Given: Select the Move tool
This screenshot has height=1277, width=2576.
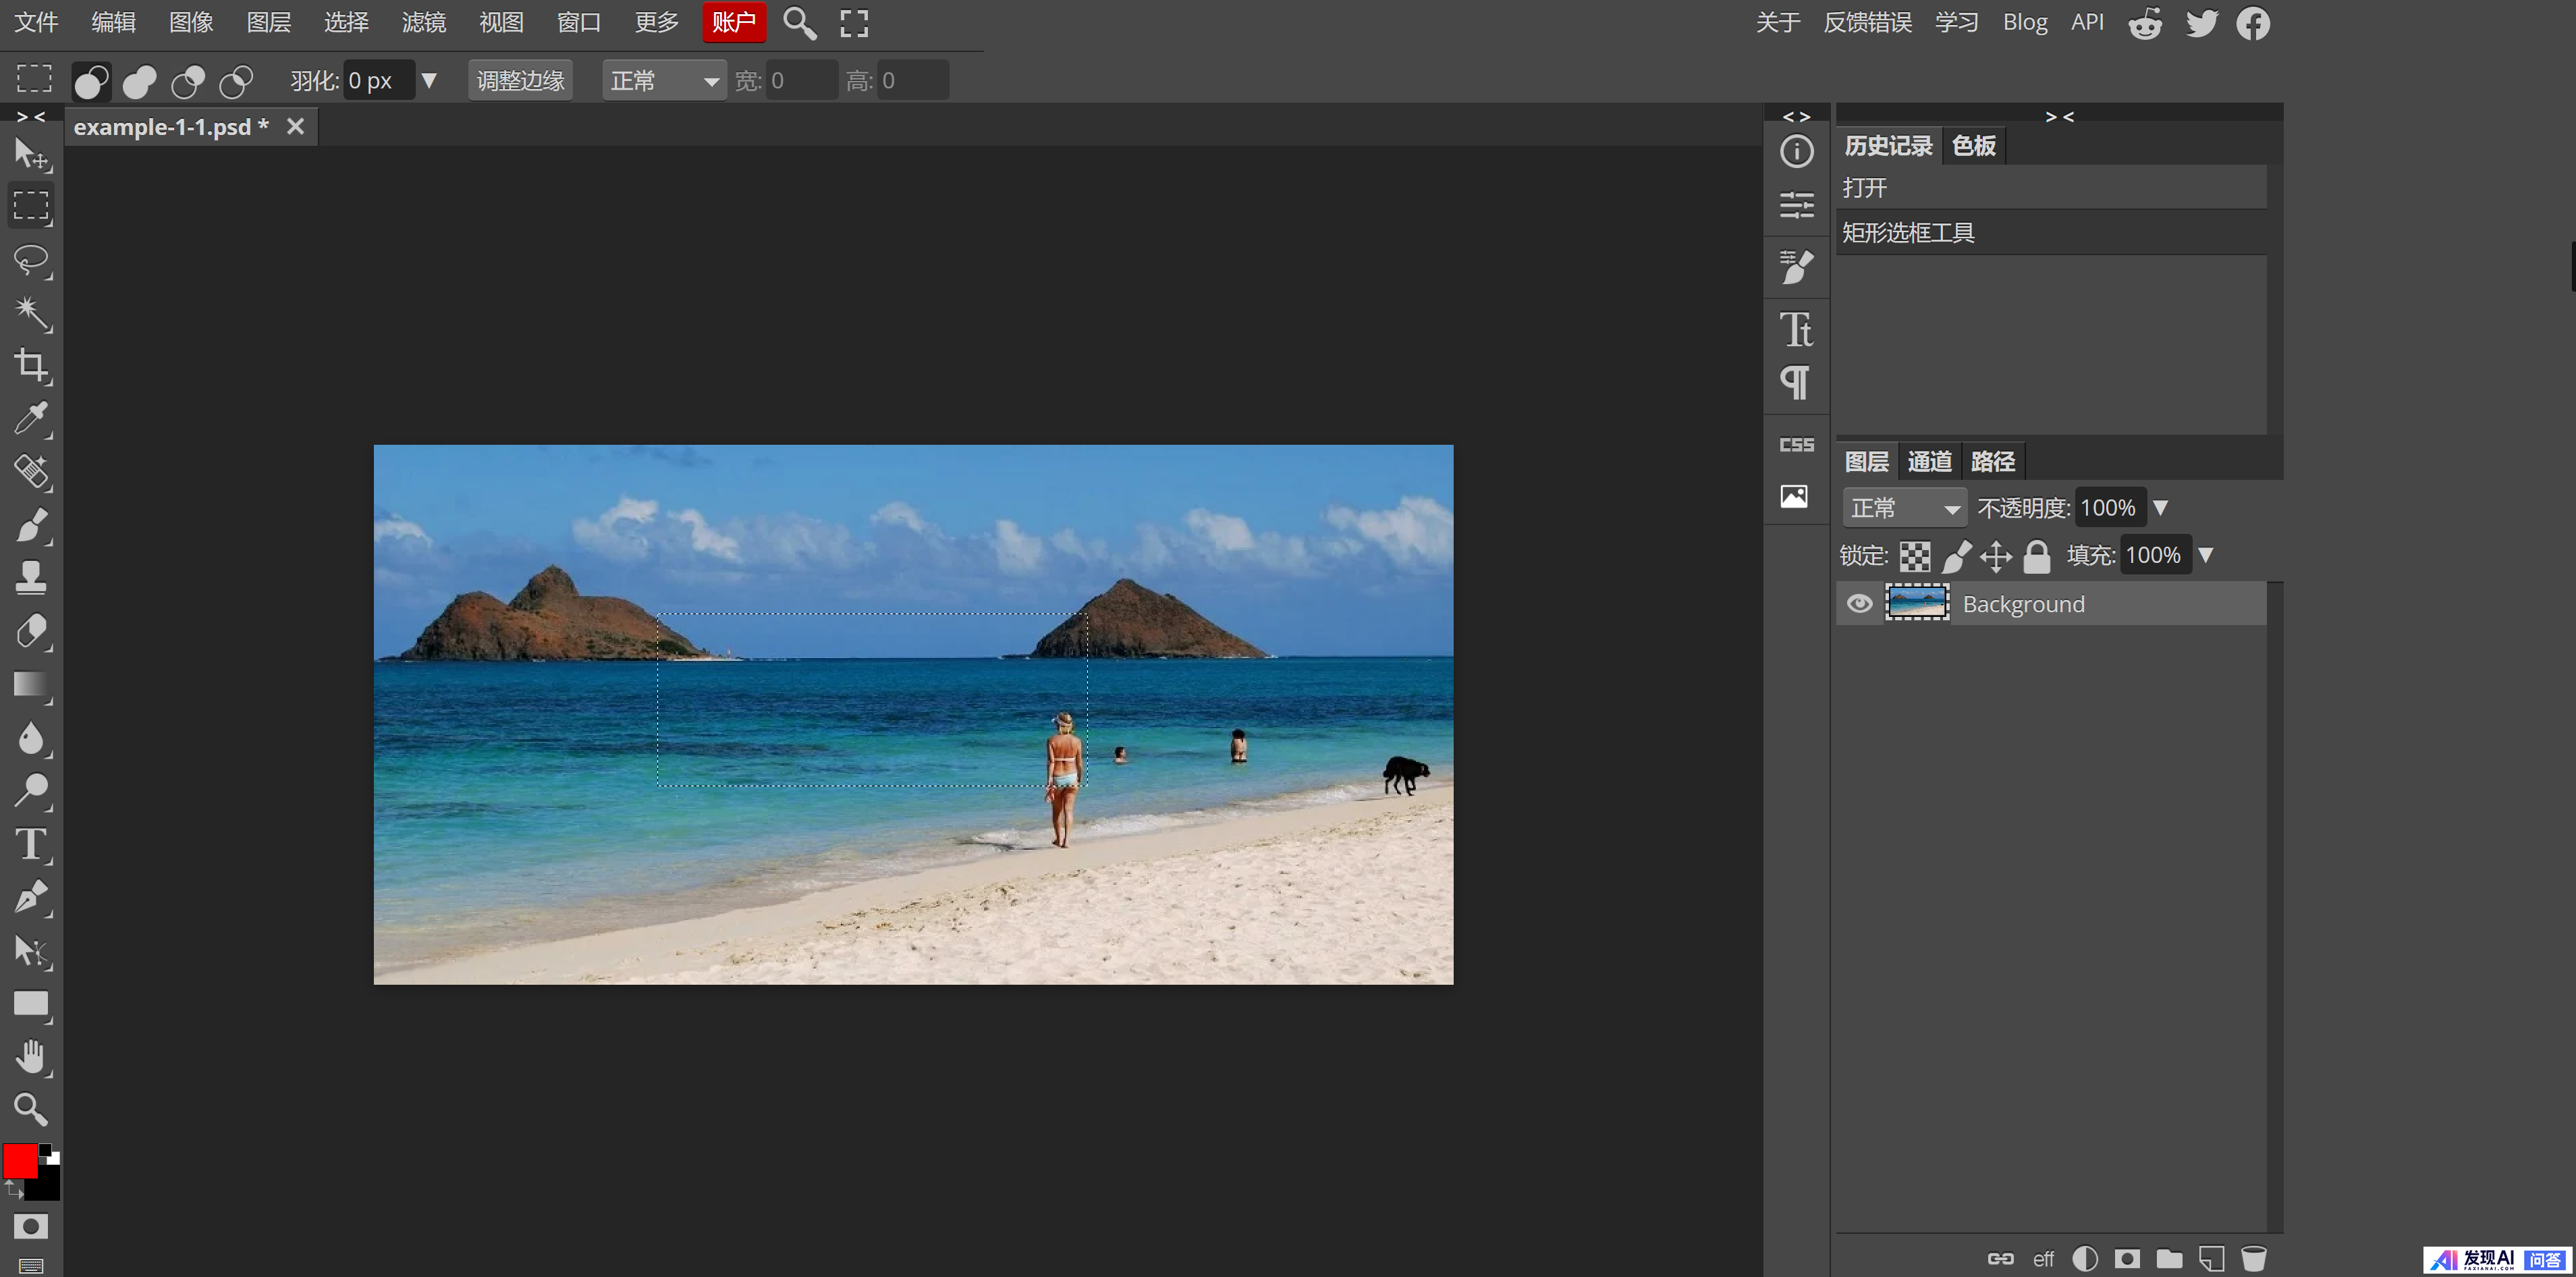Looking at the screenshot, I should (x=31, y=154).
